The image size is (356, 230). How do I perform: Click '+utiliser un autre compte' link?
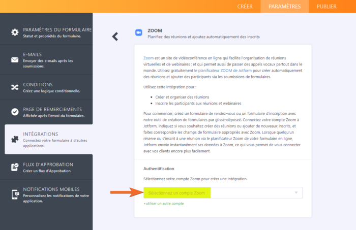tap(164, 204)
